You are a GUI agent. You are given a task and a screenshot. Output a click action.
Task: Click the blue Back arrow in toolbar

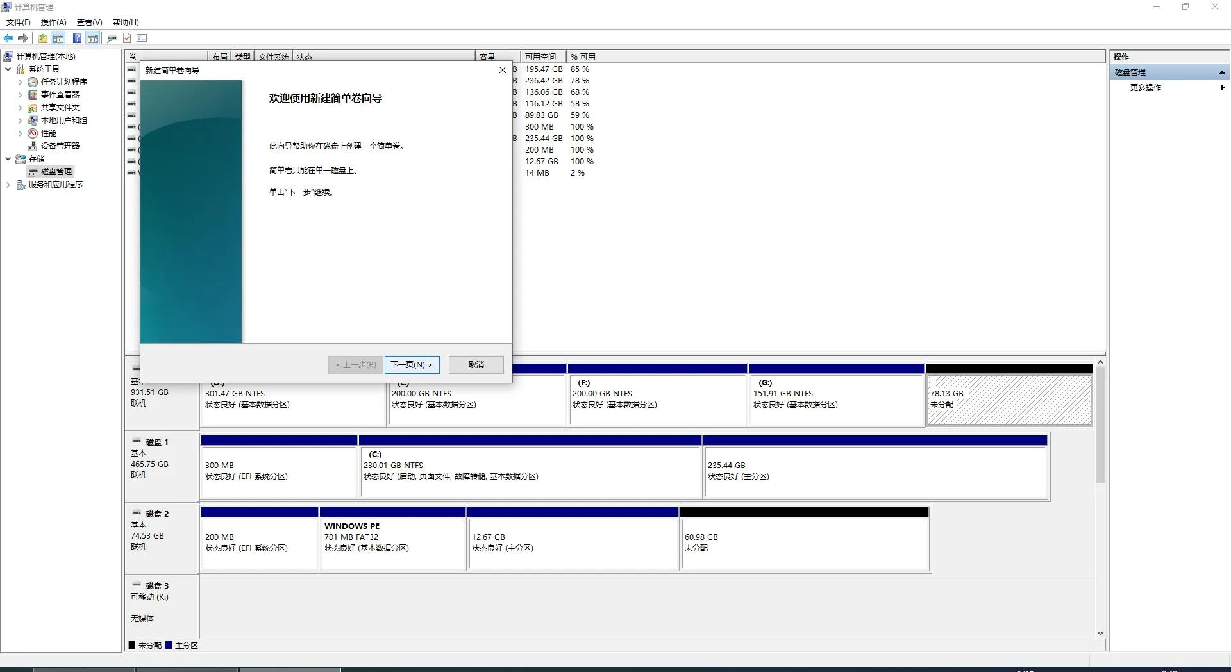click(x=8, y=38)
